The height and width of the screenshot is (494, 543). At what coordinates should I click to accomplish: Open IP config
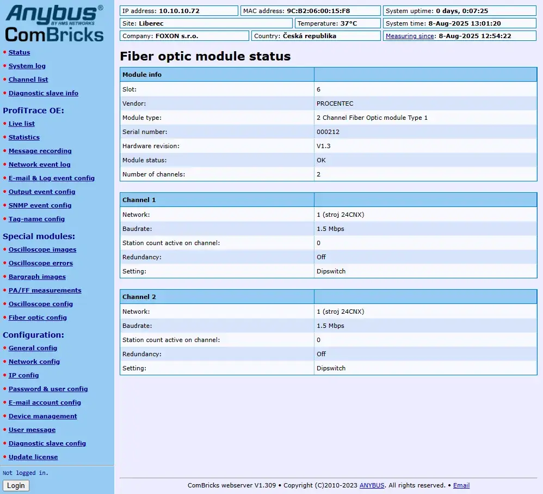coord(23,375)
